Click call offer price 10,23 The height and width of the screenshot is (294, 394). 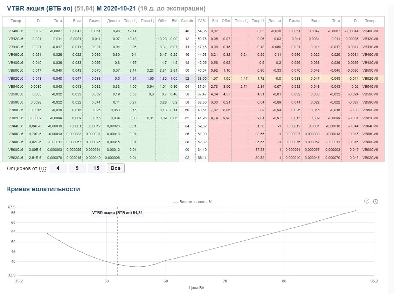[x=162, y=39]
